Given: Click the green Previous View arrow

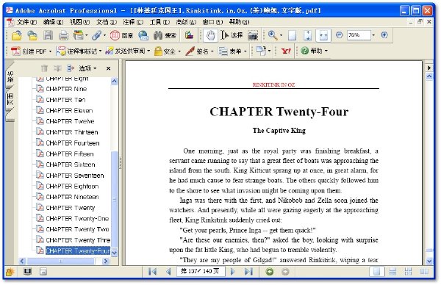Looking at the screenshot, I should point(270,272).
